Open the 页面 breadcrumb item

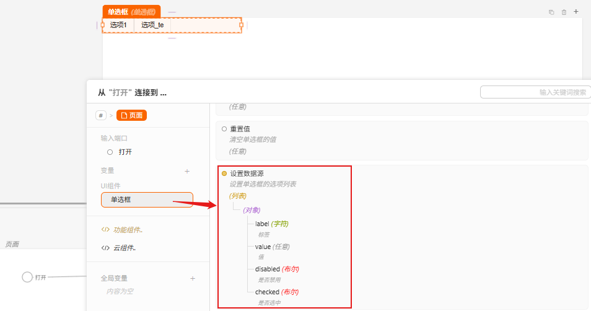[x=131, y=115]
